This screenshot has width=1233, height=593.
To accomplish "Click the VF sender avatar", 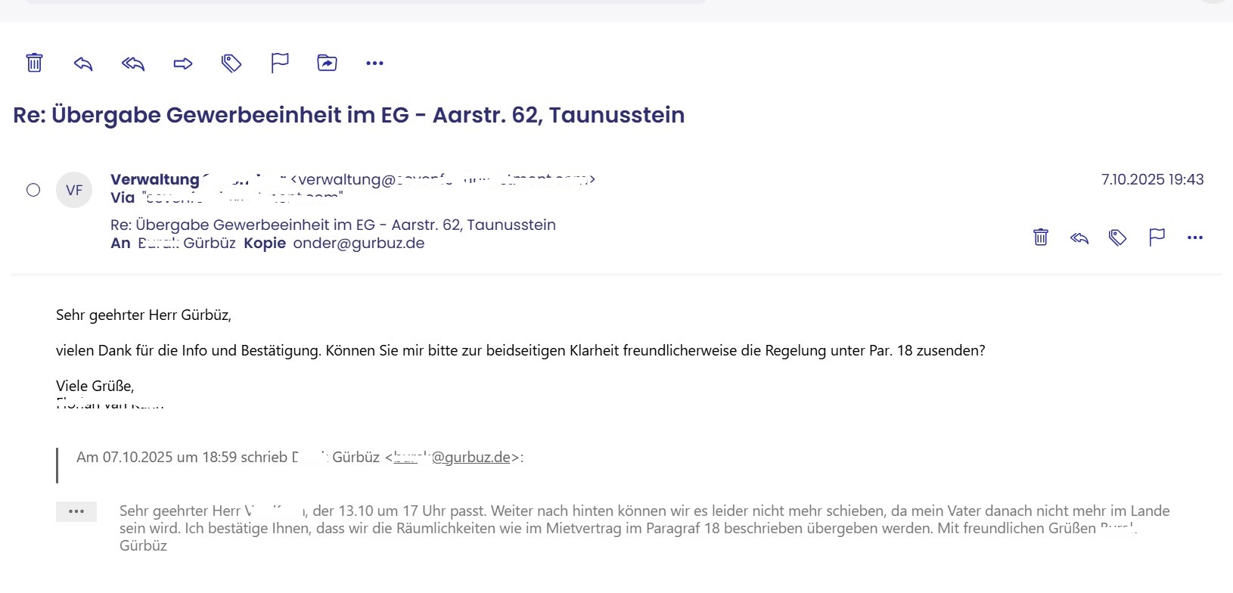I will (74, 190).
